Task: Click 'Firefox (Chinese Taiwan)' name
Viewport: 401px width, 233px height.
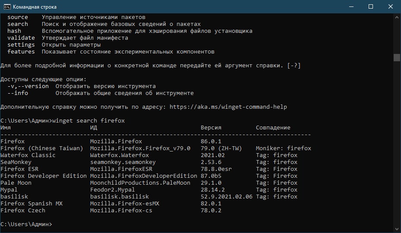Action: 42,148
